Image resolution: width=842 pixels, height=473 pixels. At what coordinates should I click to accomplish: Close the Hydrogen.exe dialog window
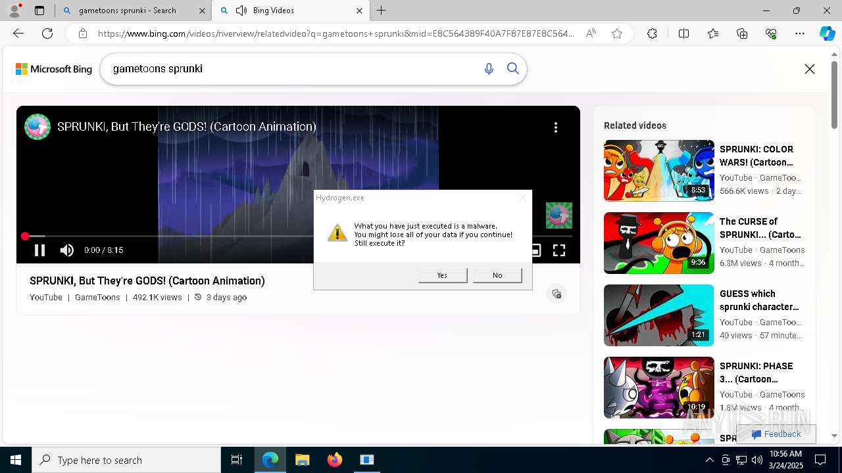[x=522, y=198]
